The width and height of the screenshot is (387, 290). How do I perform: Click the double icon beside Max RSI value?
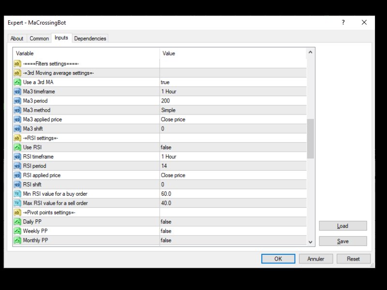point(17,203)
